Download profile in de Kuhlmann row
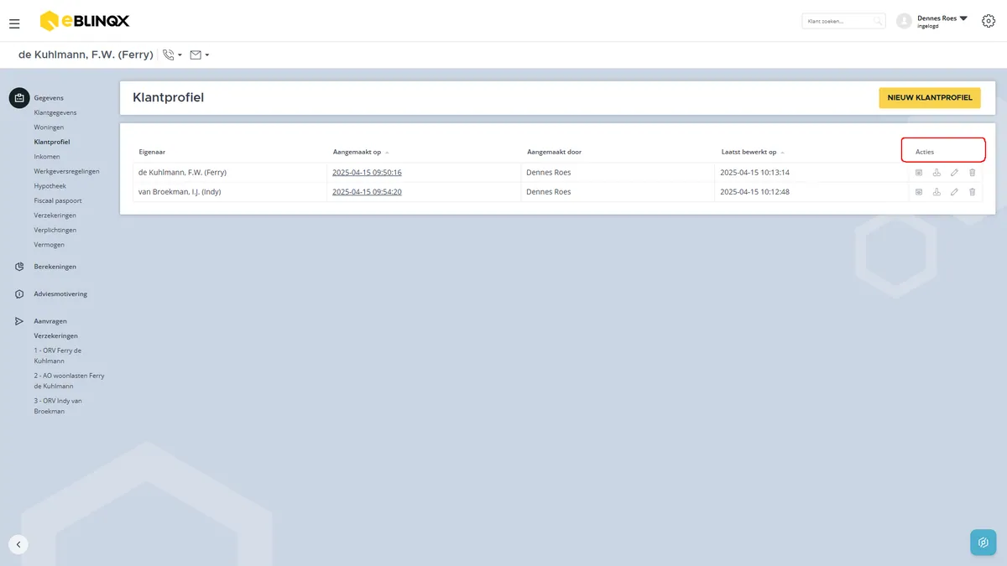 (x=937, y=173)
